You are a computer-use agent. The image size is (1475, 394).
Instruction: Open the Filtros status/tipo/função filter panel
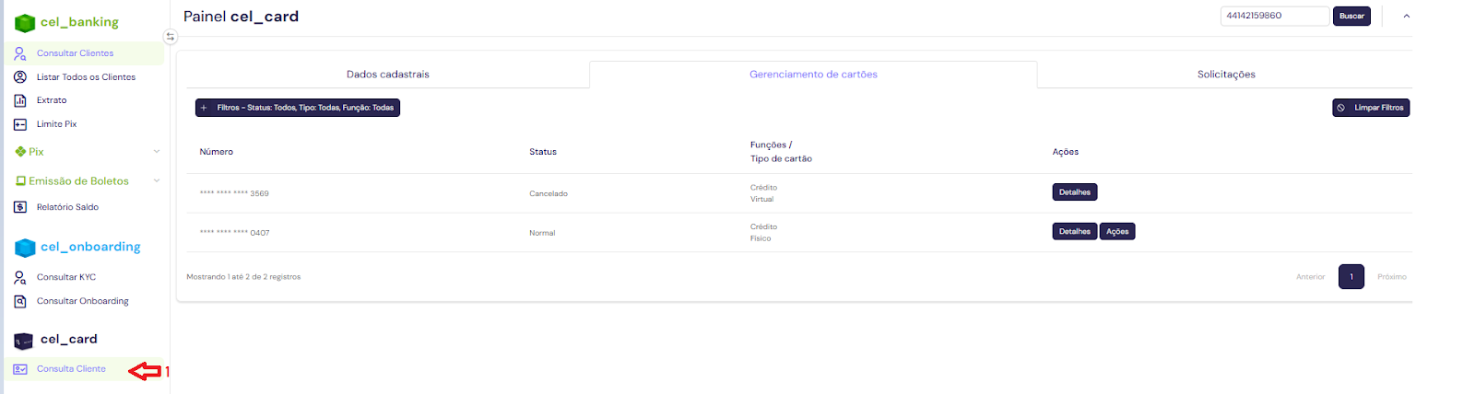coord(298,108)
